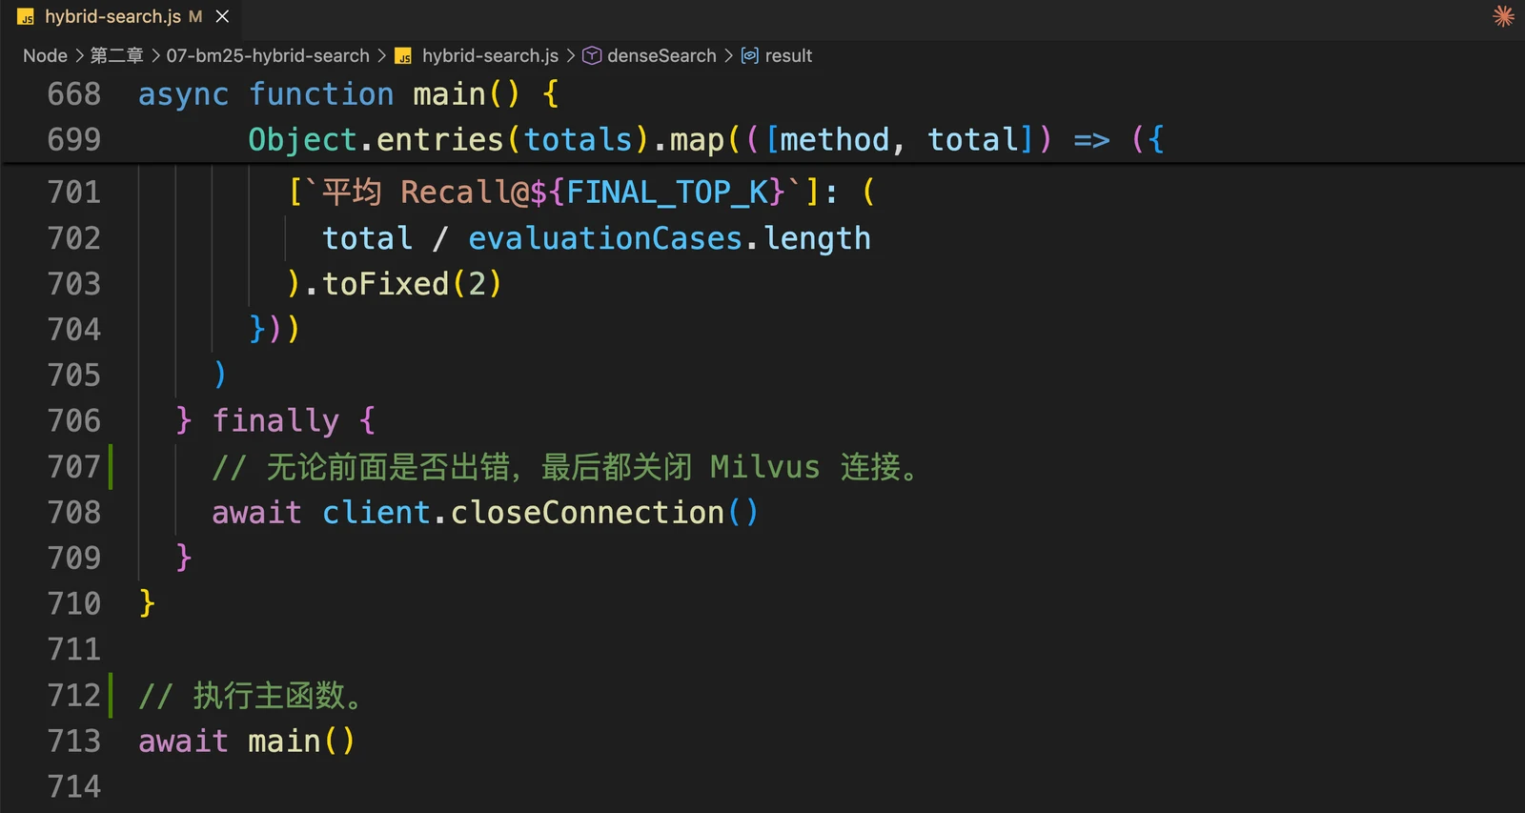The image size is (1525, 813).
Task: Click closeConnection on line 708
Action: coord(587,513)
